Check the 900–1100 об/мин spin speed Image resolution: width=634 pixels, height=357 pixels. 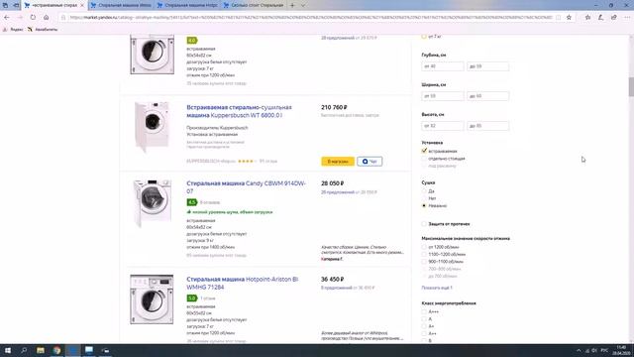coord(424,262)
